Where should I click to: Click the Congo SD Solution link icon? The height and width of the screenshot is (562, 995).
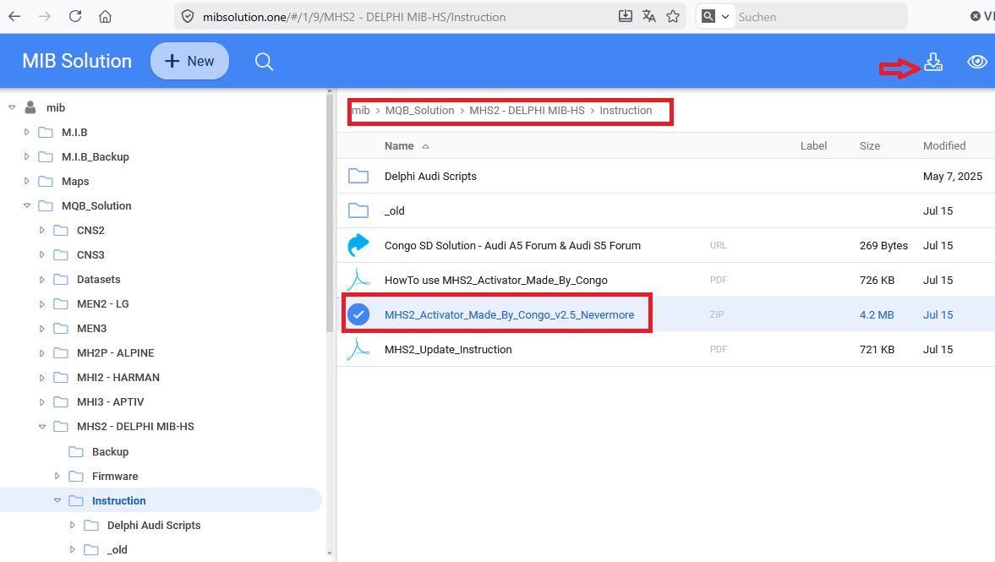coord(358,245)
